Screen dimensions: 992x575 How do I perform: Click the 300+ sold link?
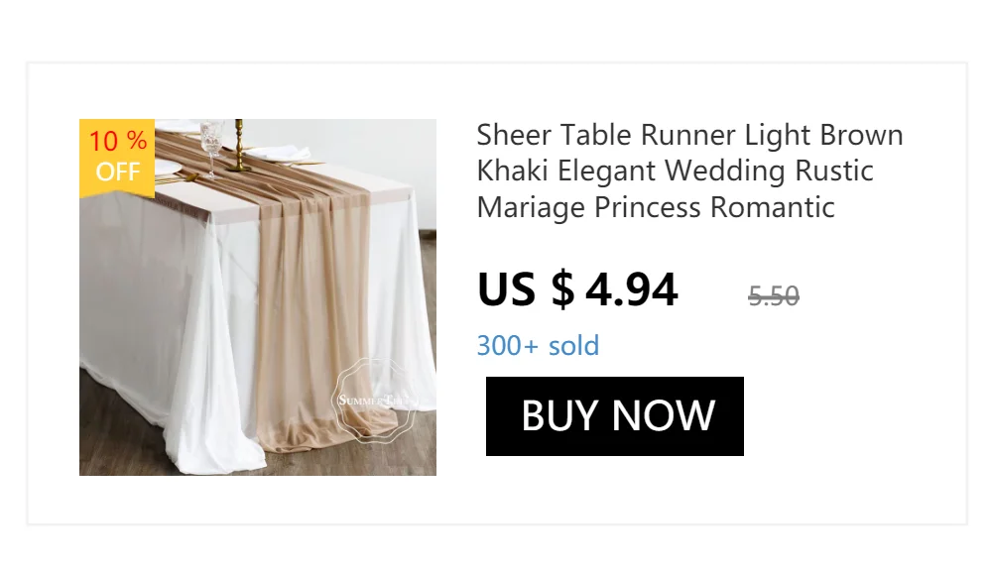(x=538, y=346)
